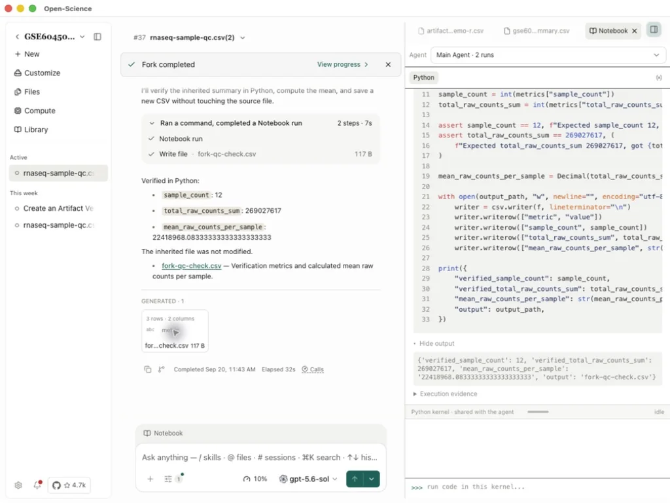Click View progress link
Screen dimensions: 670x503
[342, 64]
